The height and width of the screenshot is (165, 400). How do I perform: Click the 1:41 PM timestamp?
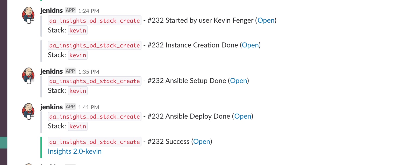(89, 107)
